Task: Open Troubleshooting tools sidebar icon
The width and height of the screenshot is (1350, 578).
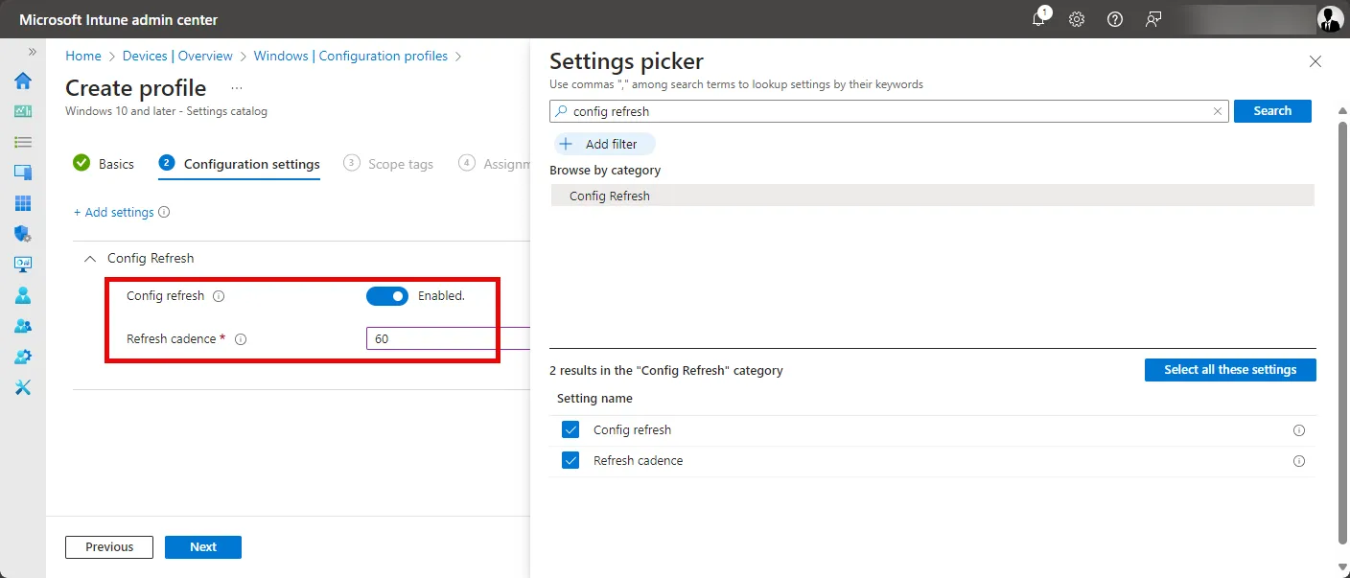Action: 23,387
